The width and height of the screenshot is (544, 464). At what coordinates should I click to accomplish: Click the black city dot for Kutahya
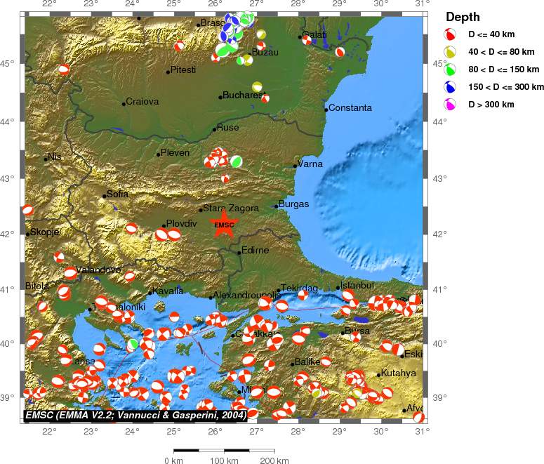(x=378, y=375)
